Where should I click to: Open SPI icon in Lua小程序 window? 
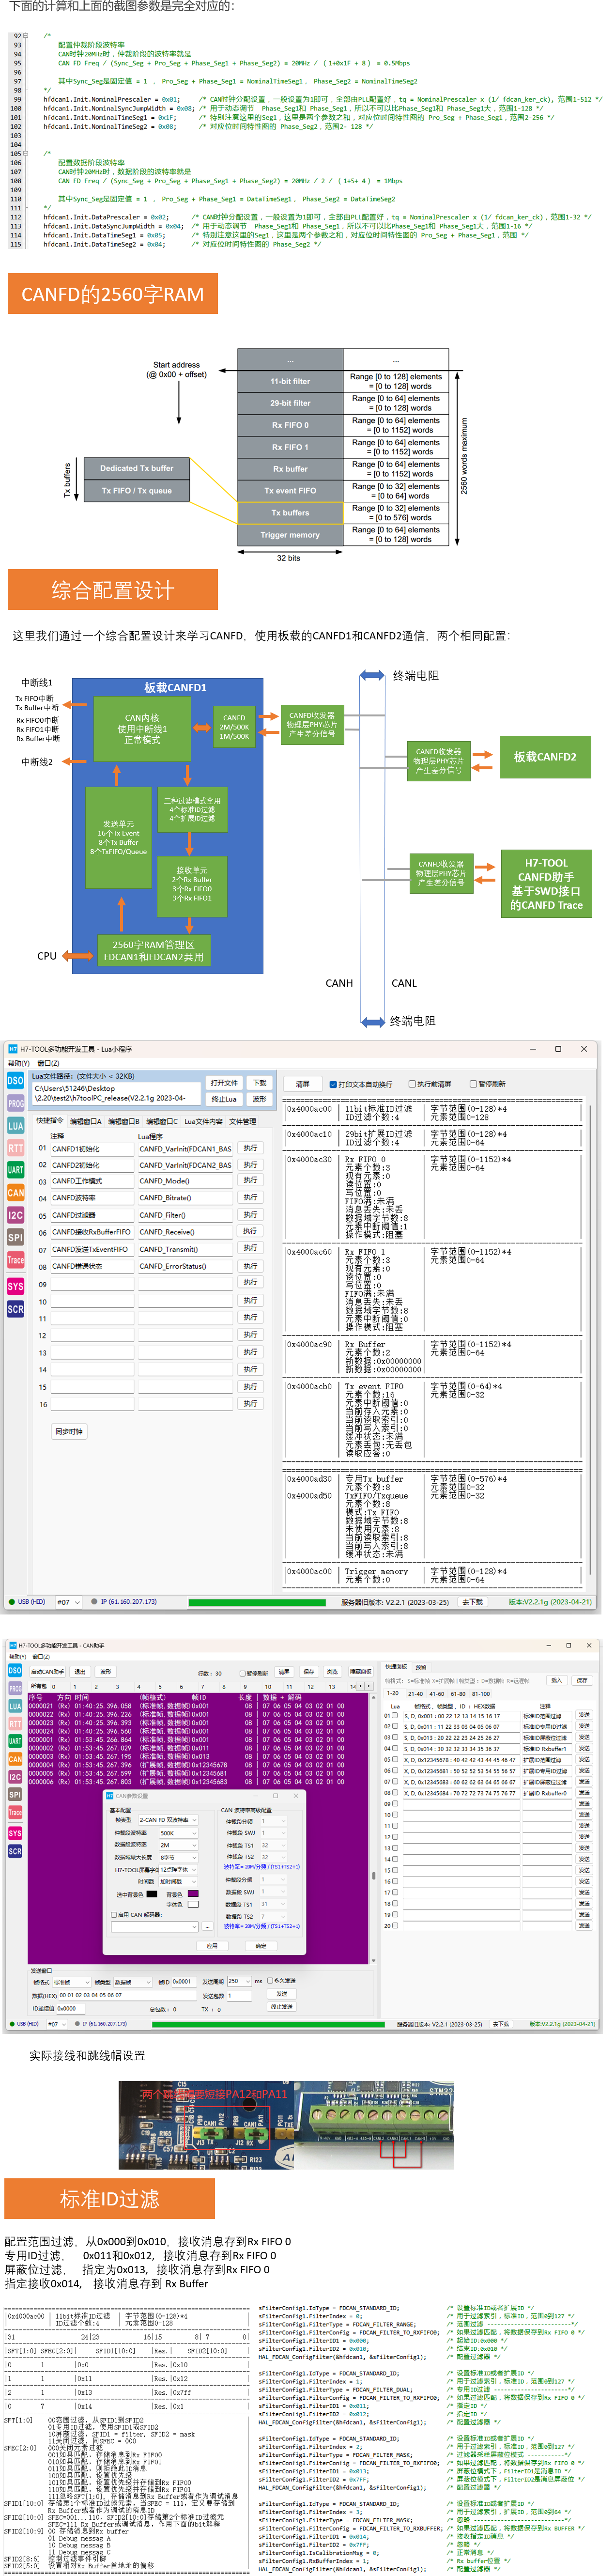coord(15,1238)
